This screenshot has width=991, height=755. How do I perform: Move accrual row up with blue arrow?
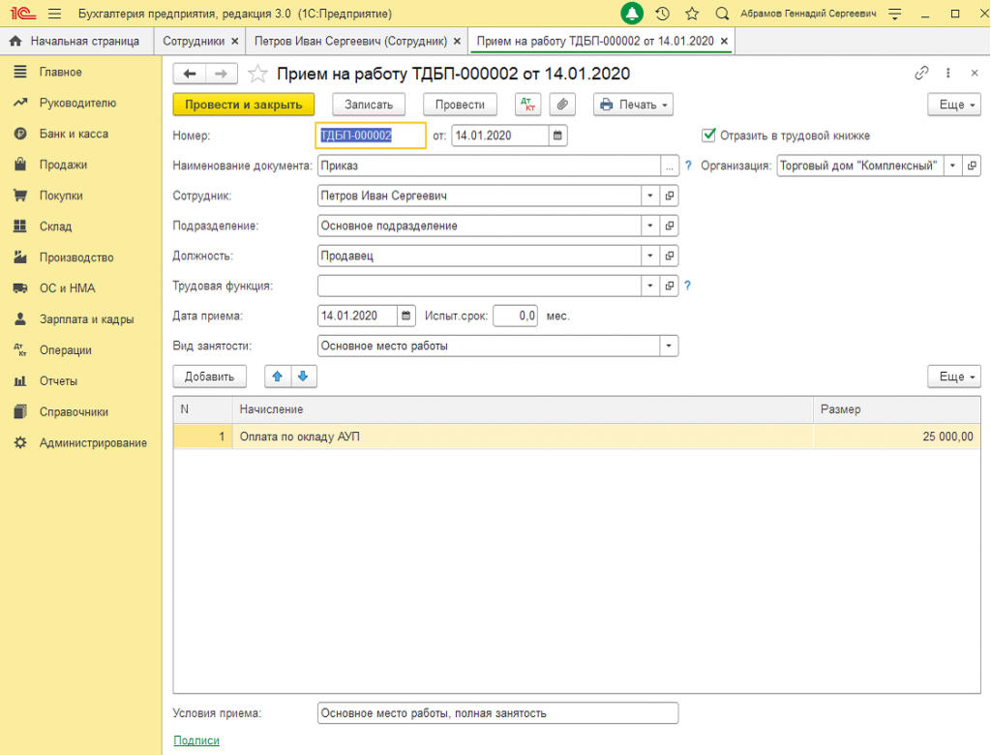tap(278, 377)
